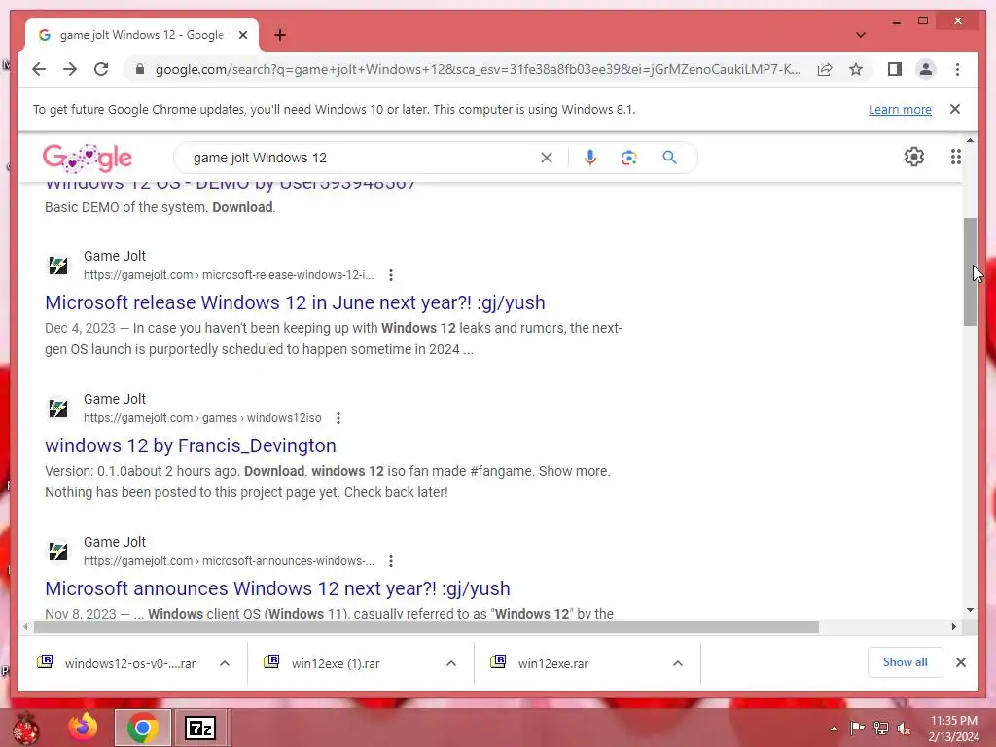
Task: Expand options for win12exe (1).rar download
Action: coord(451,663)
